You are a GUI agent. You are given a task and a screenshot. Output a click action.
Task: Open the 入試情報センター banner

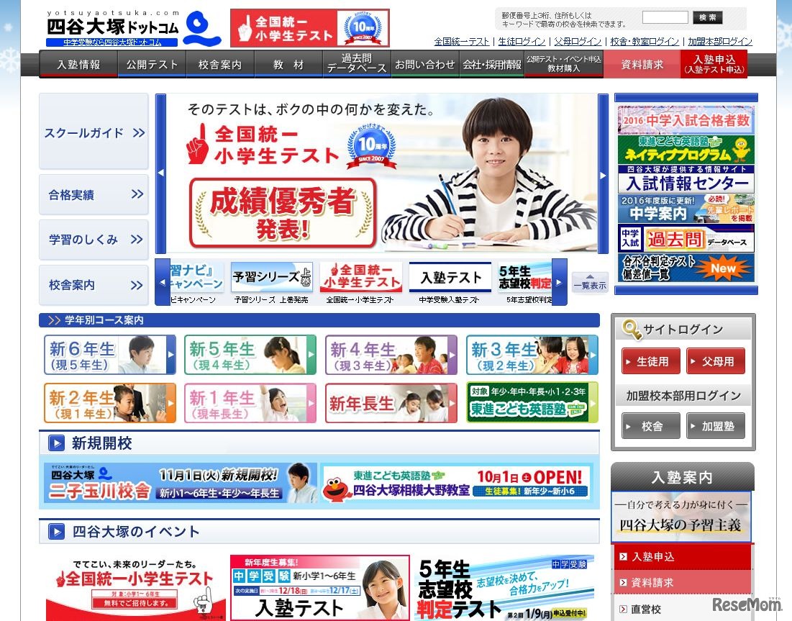point(686,179)
